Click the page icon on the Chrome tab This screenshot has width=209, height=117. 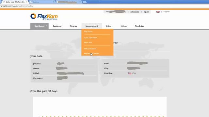pyautogui.click(x=31, y=2)
